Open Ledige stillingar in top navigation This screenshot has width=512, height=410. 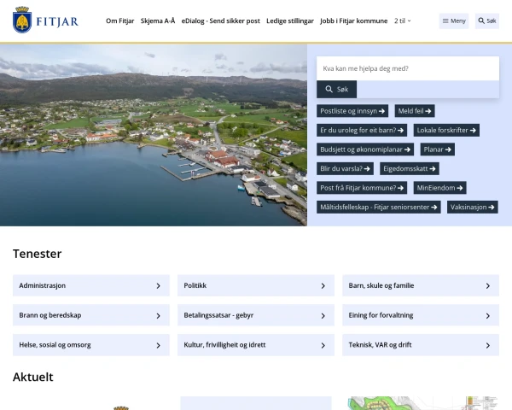pyautogui.click(x=290, y=20)
